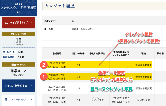Click the person icon beside マイページトップ
166x106 pixels.
[6, 99]
